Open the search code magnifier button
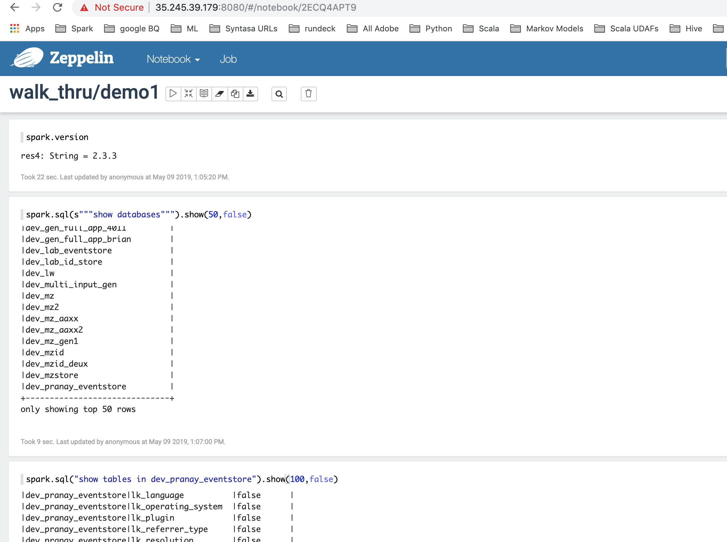The image size is (727, 542). point(279,94)
